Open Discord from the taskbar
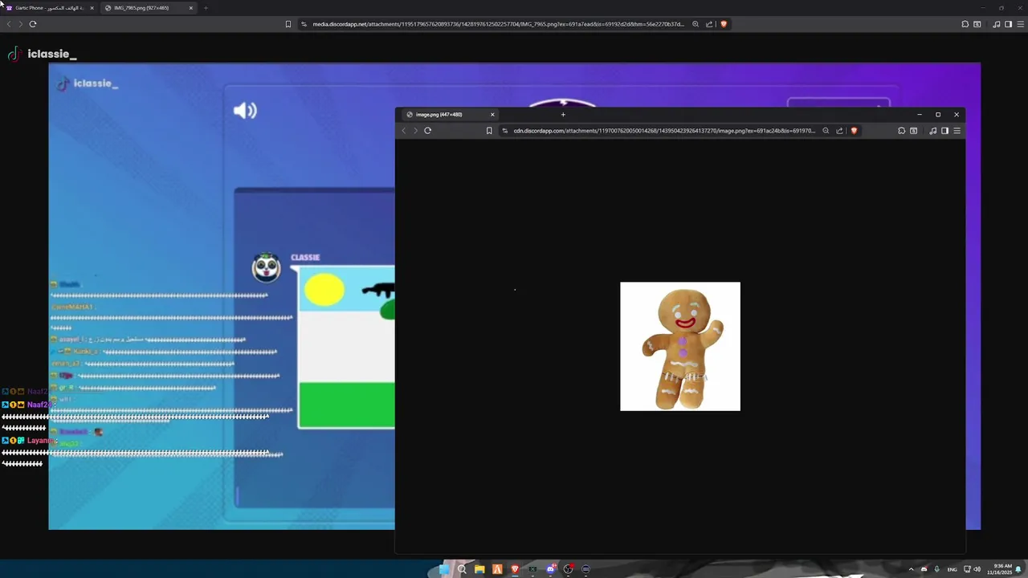 point(550,569)
